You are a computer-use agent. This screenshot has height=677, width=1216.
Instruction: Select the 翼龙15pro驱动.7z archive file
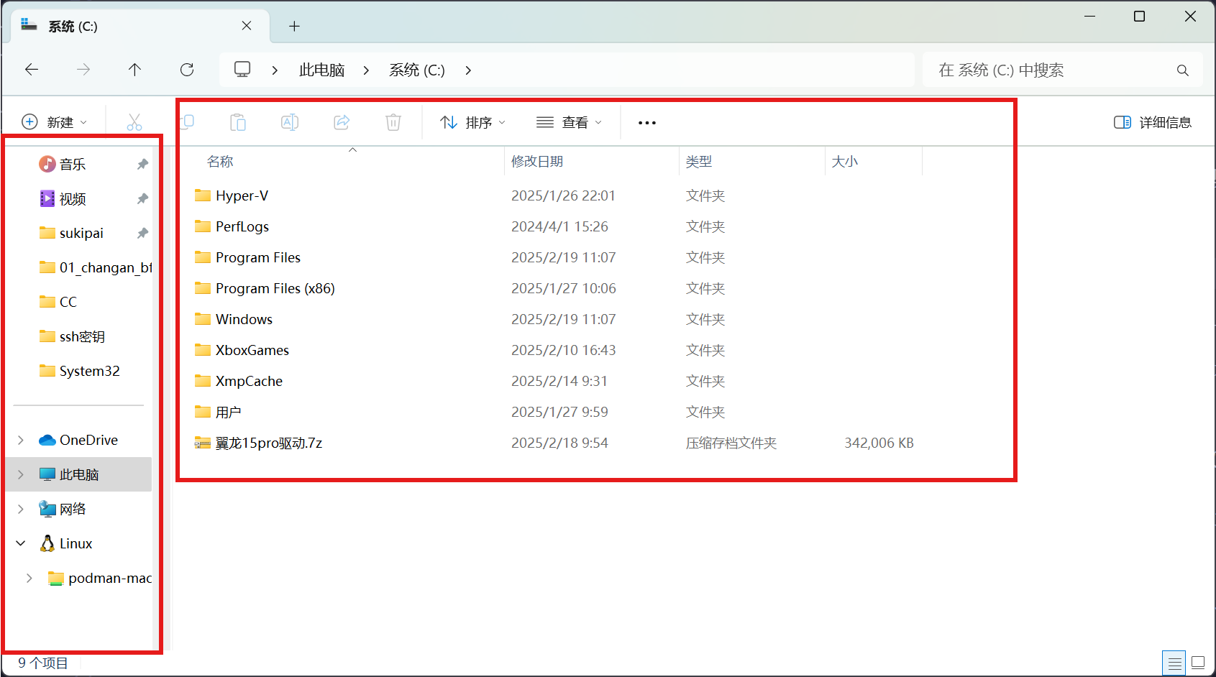258,443
